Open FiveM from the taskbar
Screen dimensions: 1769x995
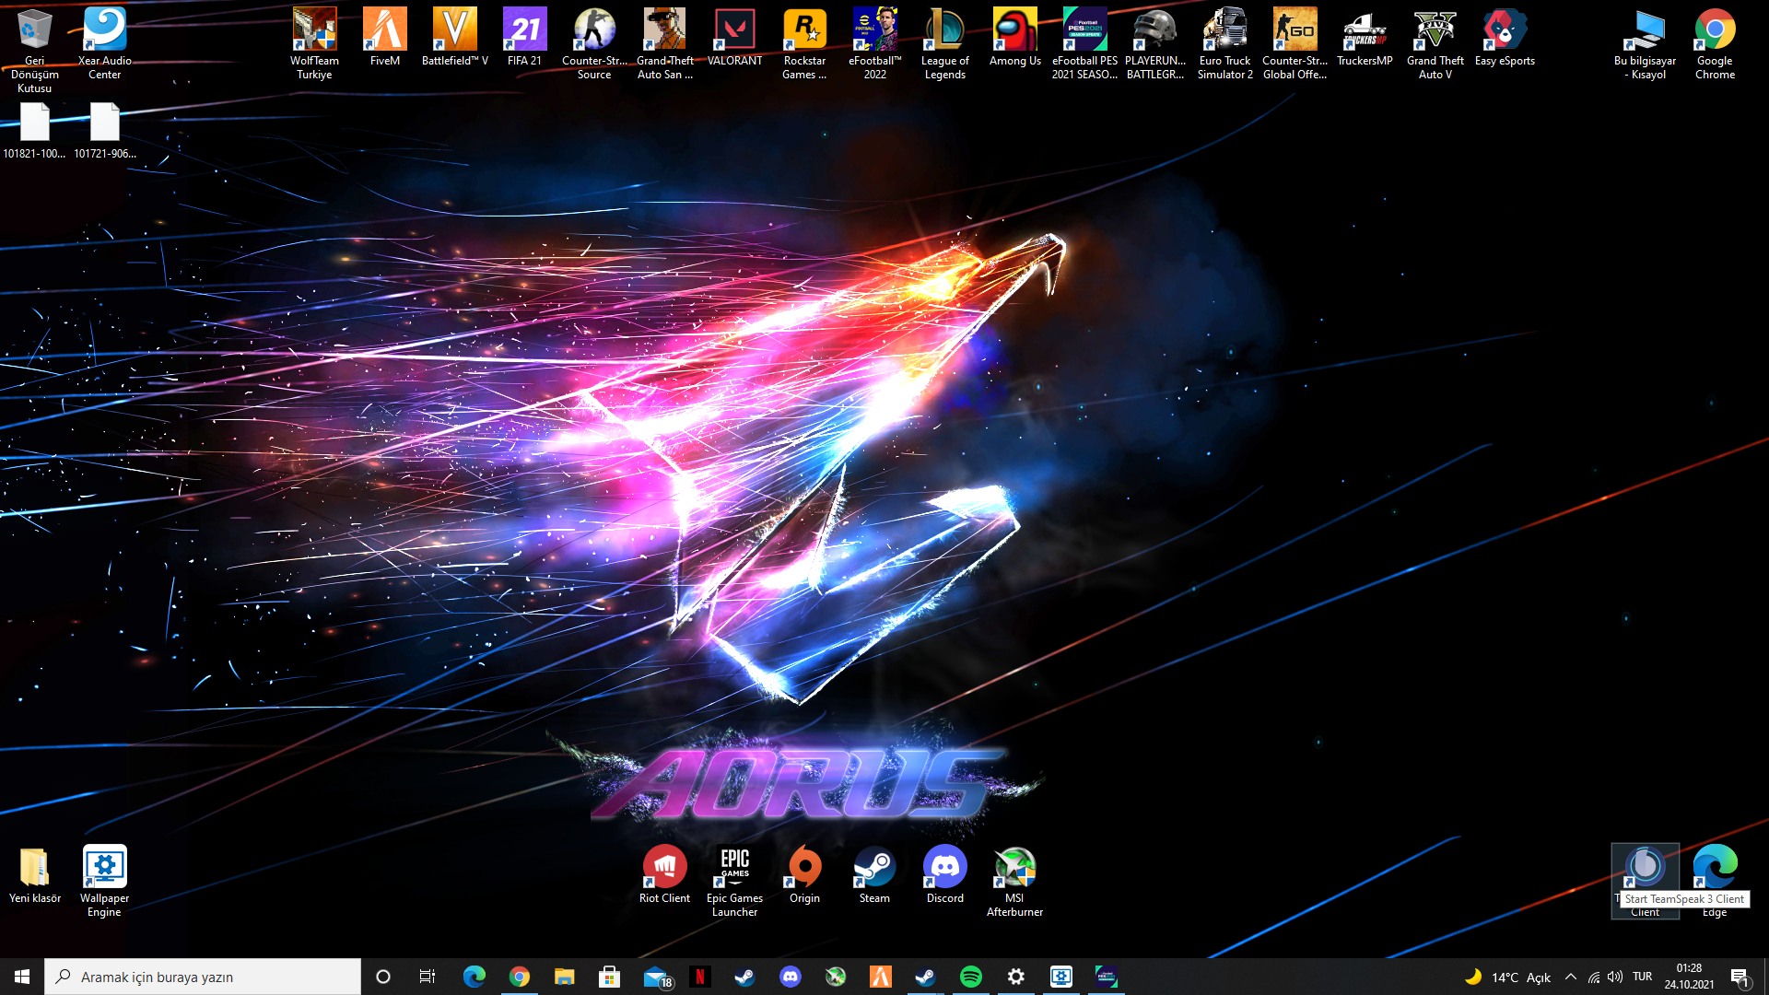[x=881, y=977]
